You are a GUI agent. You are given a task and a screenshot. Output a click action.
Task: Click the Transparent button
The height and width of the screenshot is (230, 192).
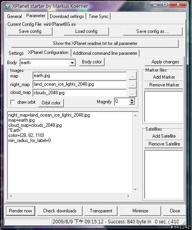coord(101,211)
